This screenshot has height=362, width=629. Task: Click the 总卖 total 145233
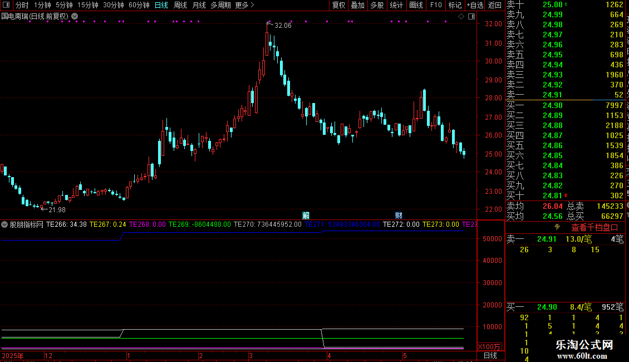point(610,206)
